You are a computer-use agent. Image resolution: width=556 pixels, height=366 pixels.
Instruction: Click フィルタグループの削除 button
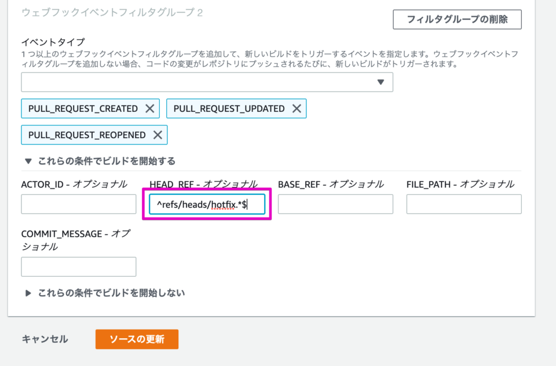click(x=457, y=19)
